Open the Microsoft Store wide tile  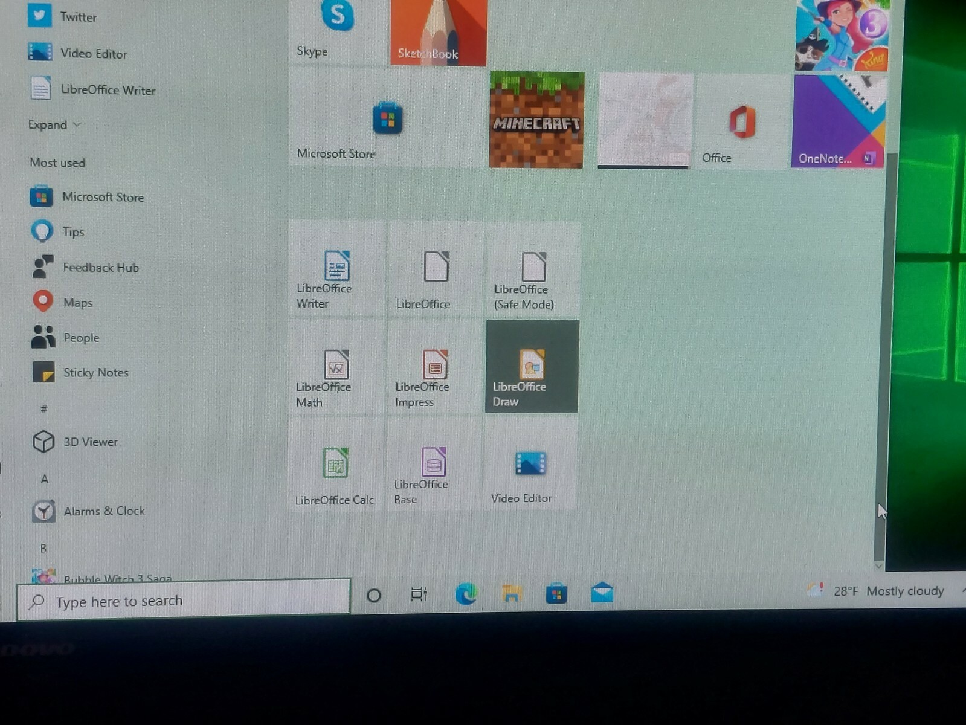click(387, 117)
